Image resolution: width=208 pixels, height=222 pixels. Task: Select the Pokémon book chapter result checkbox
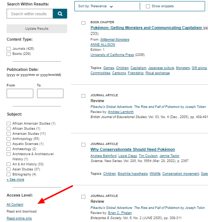pos(83,23)
